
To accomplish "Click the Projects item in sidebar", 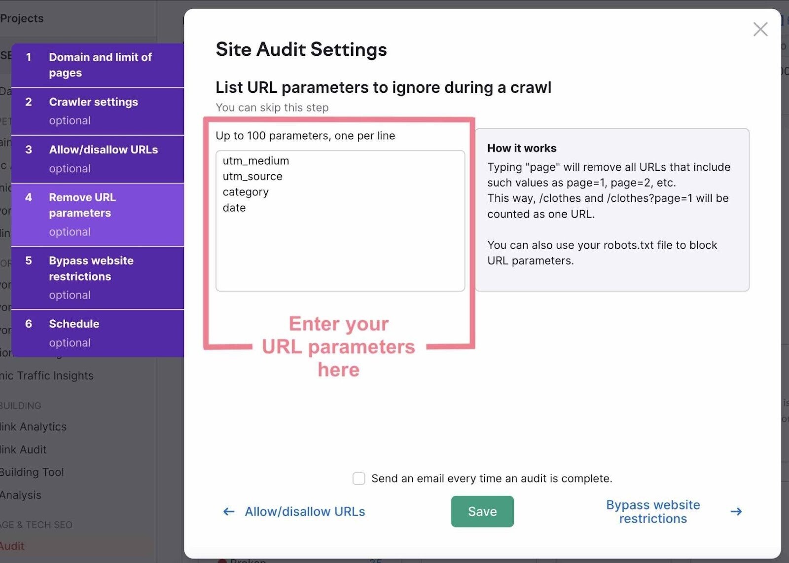I will tap(22, 18).
